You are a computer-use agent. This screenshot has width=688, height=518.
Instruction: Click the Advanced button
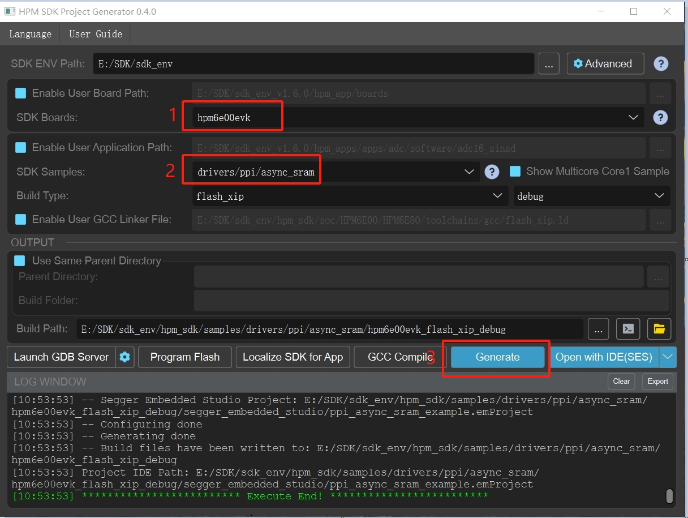605,64
